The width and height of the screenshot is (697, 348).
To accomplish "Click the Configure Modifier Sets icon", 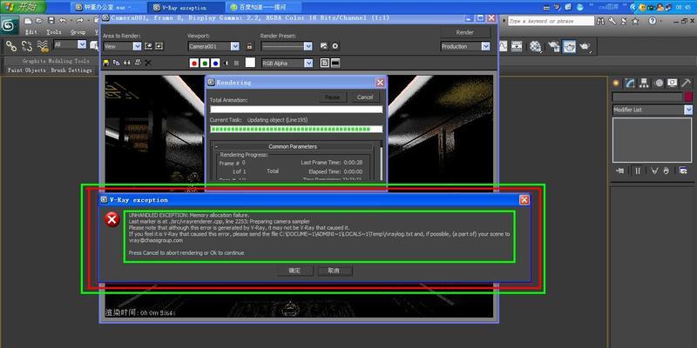I will [x=683, y=171].
